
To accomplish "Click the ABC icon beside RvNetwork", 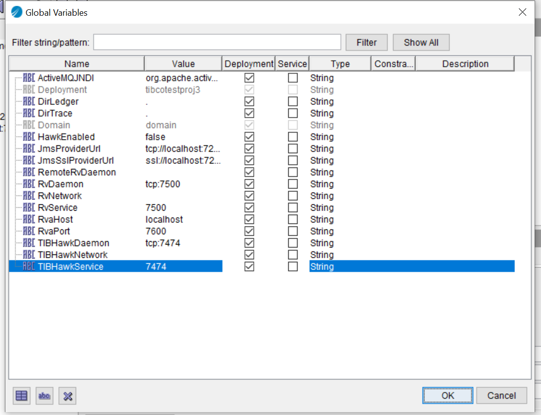I will [29, 195].
